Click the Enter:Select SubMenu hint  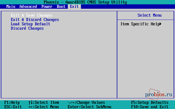click(x=89, y=107)
